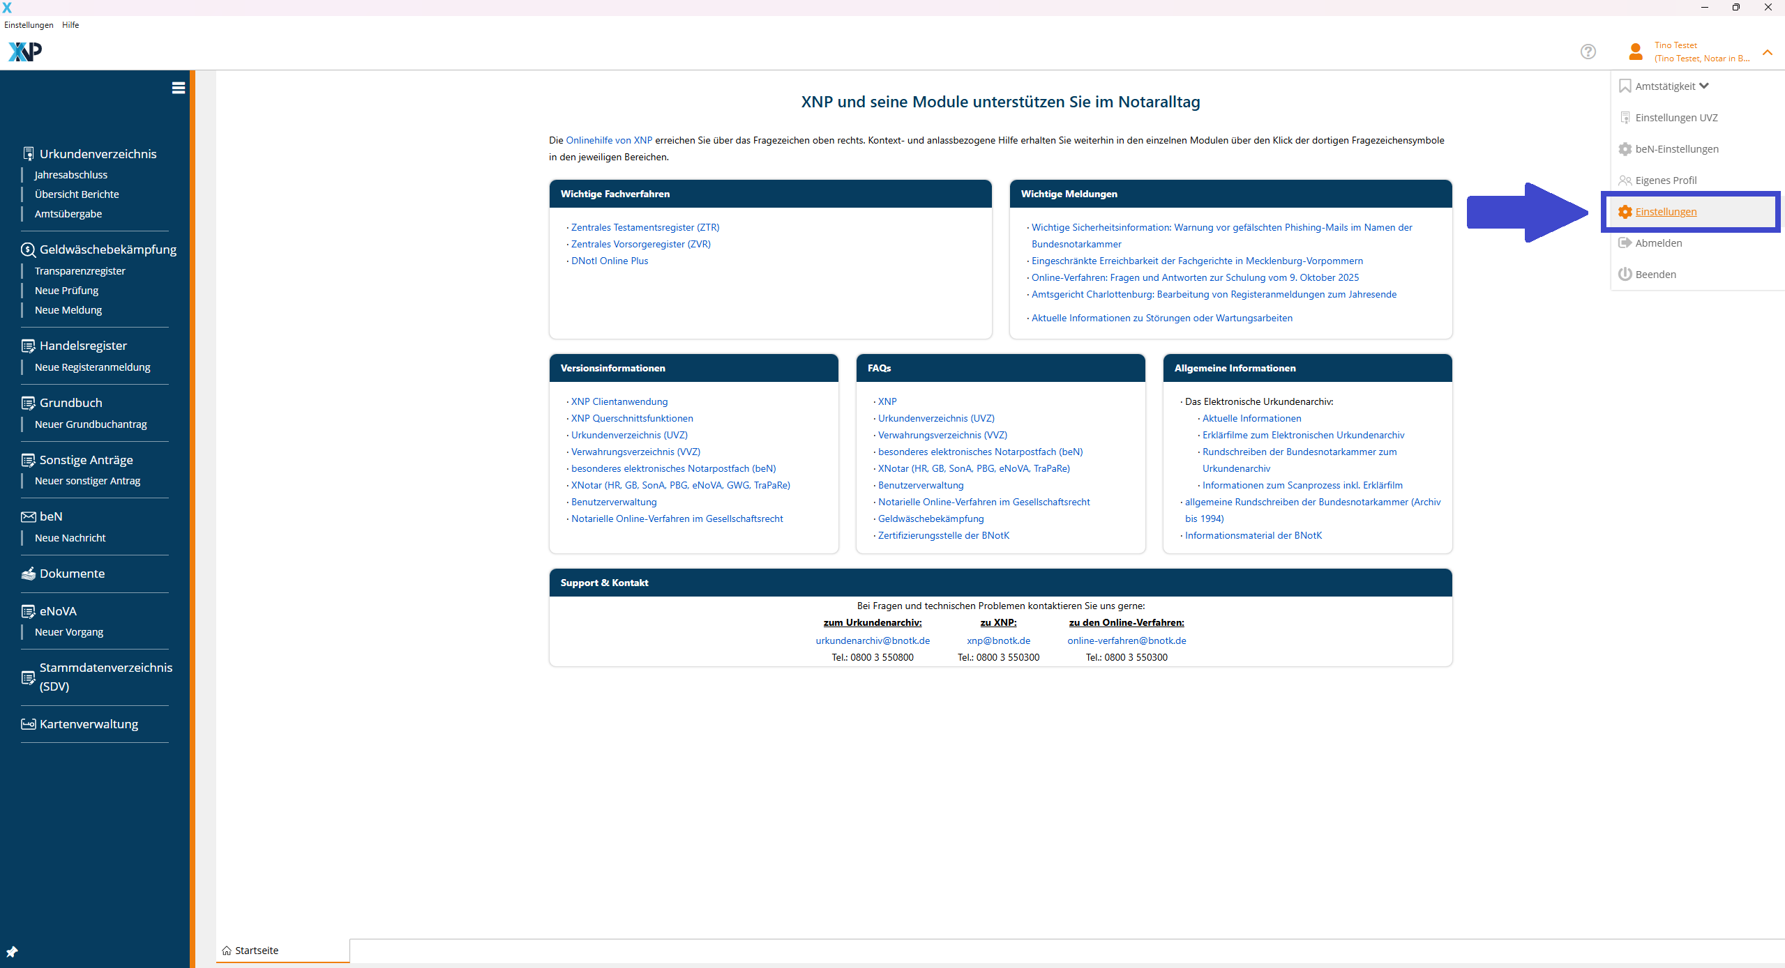Open the Hilfe menu in menu bar
The width and height of the screenshot is (1785, 968).
pos(70,25)
